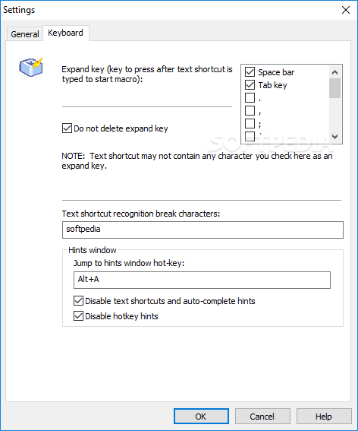Click the expand key list scrollbar thumb
358x431 pixels.
pyautogui.click(x=334, y=88)
